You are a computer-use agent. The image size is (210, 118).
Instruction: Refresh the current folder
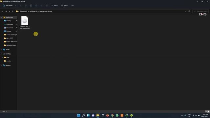pyautogui.click(x=189, y=11)
